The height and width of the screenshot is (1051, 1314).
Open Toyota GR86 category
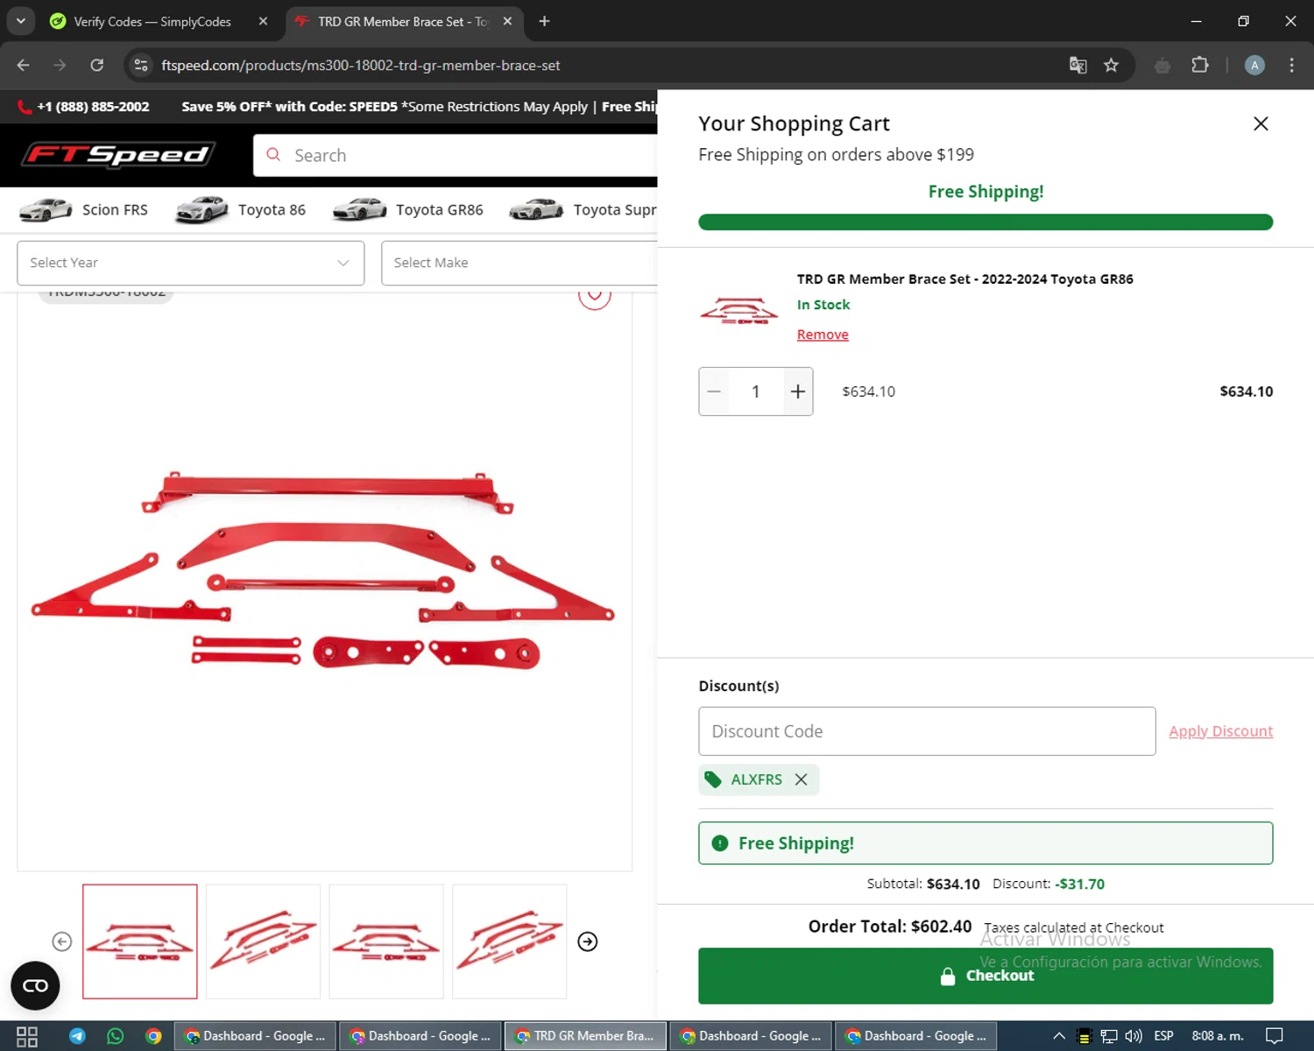407,210
